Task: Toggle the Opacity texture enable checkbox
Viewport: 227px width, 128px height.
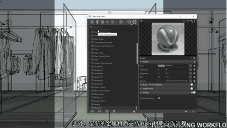Action: 194,81
